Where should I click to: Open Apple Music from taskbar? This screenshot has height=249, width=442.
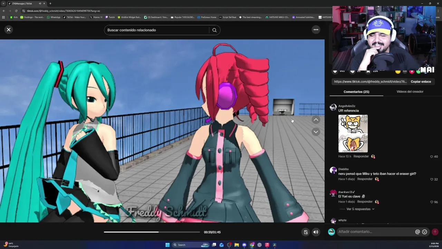[x=267, y=245]
